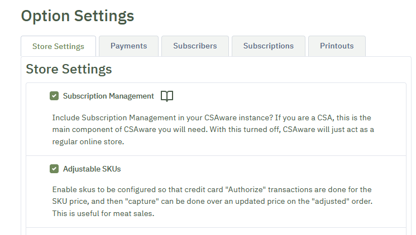Click the Store Settings section heading
The height and width of the screenshot is (235, 416).
tap(69, 70)
